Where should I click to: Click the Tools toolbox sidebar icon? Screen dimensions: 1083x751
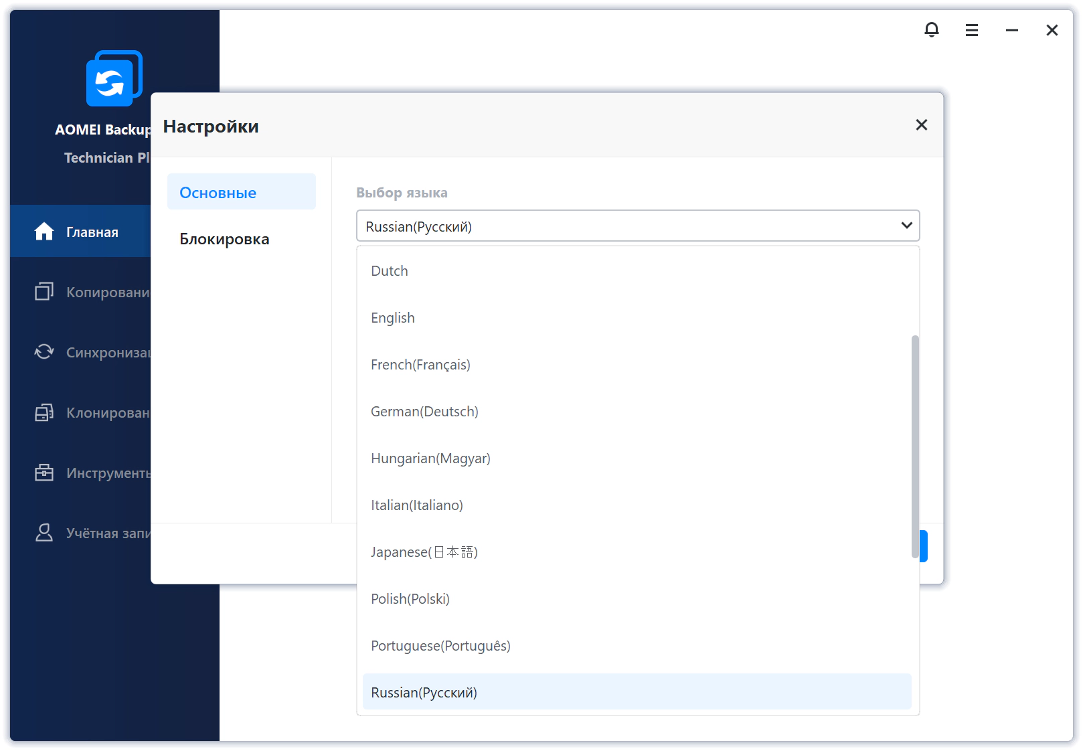[44, 473]
